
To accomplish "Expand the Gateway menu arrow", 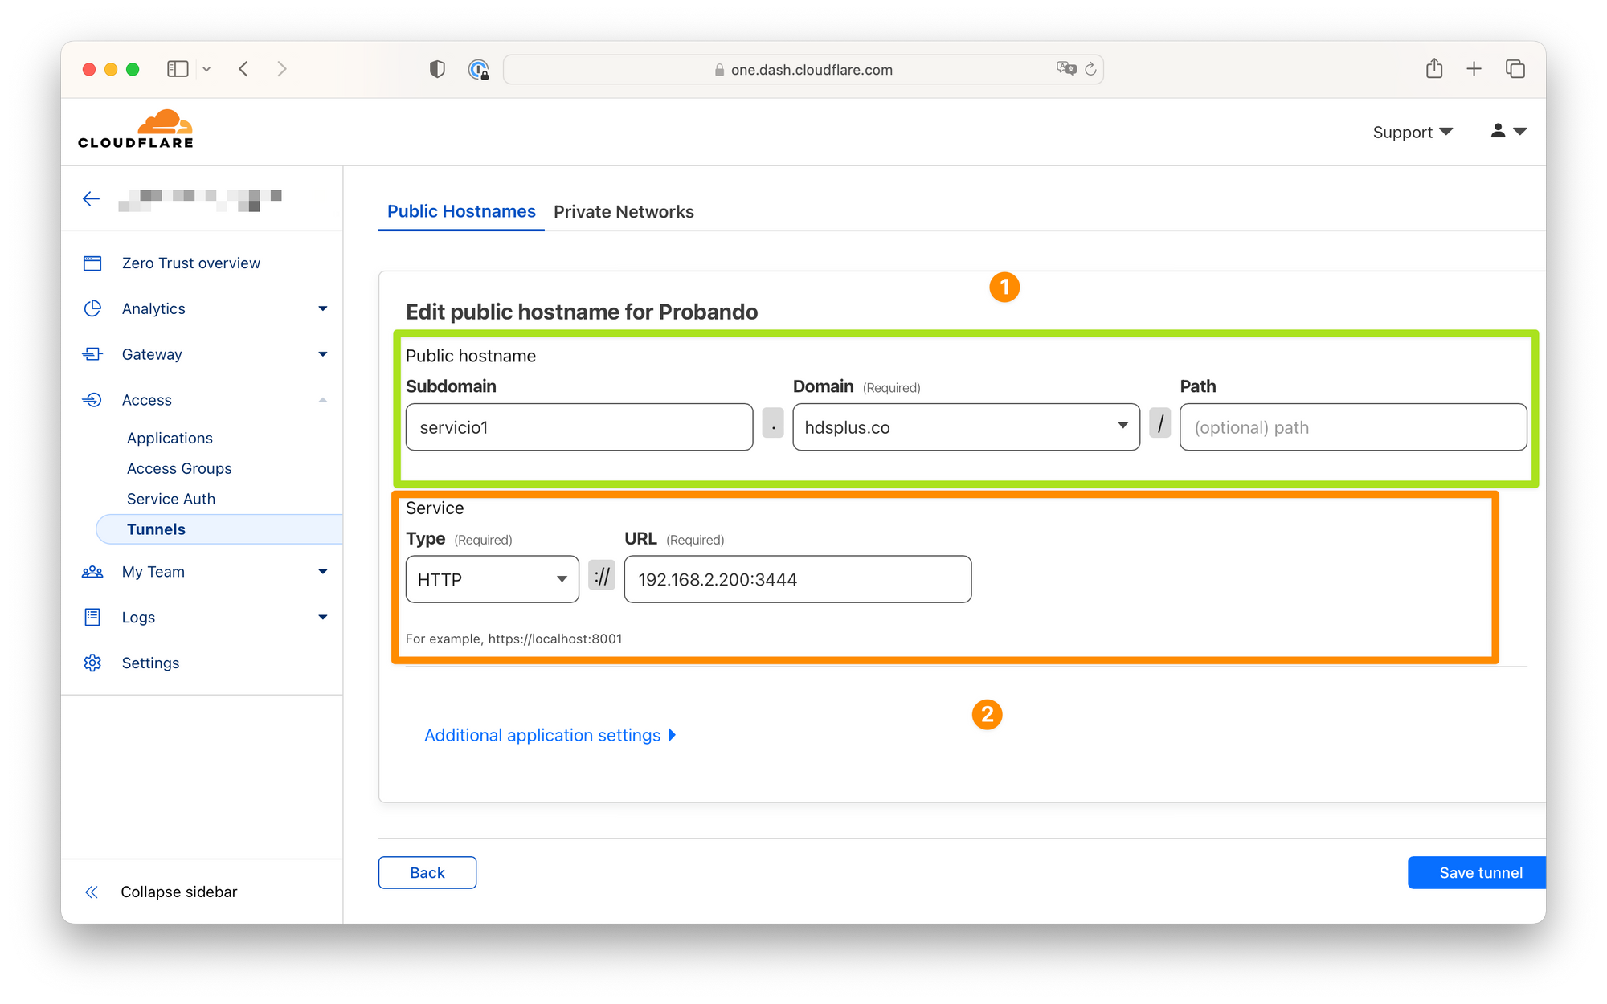I will [x=323, y=354].
